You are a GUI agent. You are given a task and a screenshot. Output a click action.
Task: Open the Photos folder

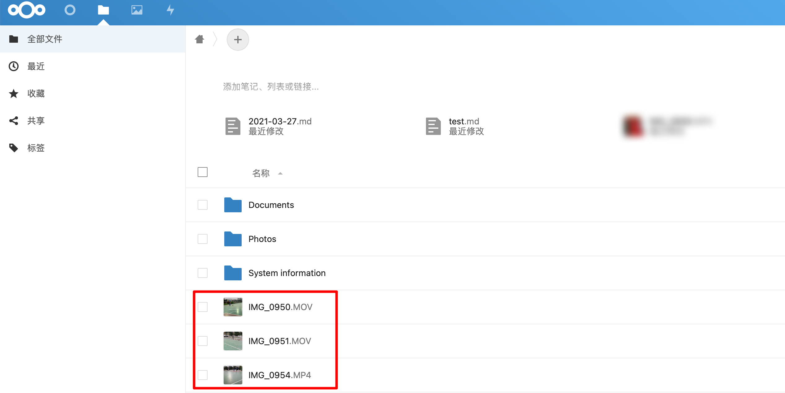pyautogui.click(x=262, y=239)
